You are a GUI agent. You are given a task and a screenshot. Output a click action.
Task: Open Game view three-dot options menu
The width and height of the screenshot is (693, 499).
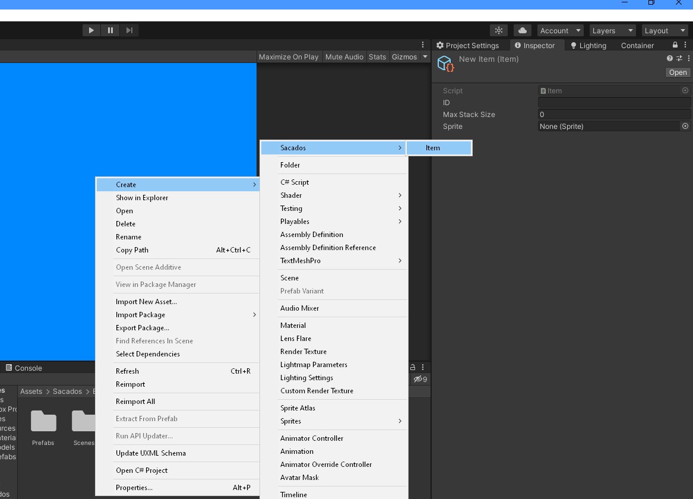click(x=423, y=45)
